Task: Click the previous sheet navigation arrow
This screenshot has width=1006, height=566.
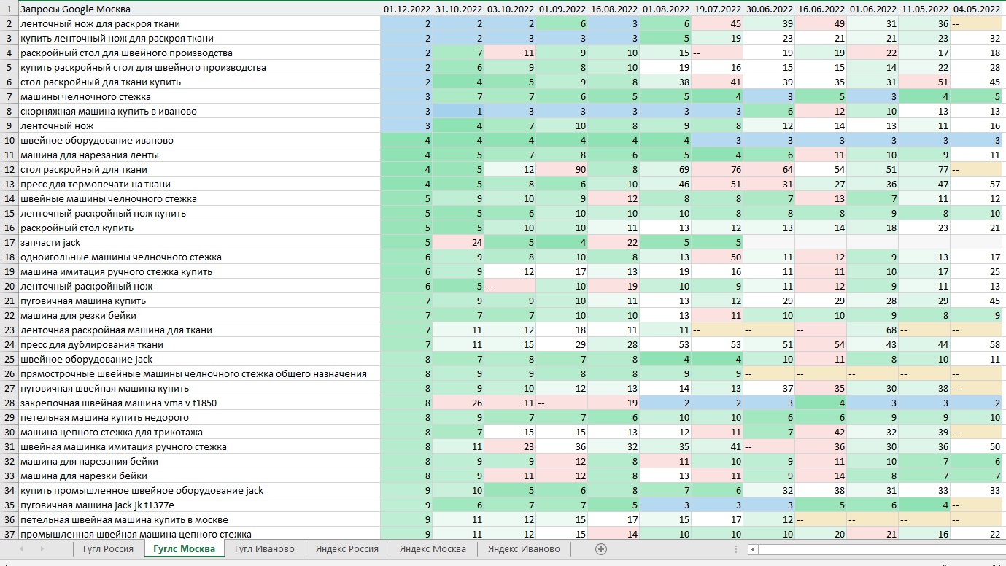Action: pos(20,549)
